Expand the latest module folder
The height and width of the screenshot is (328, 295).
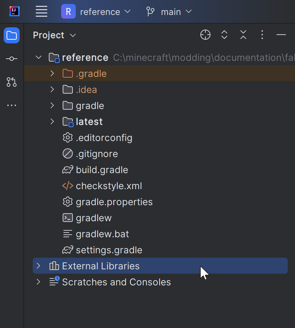tap(52, 122)
